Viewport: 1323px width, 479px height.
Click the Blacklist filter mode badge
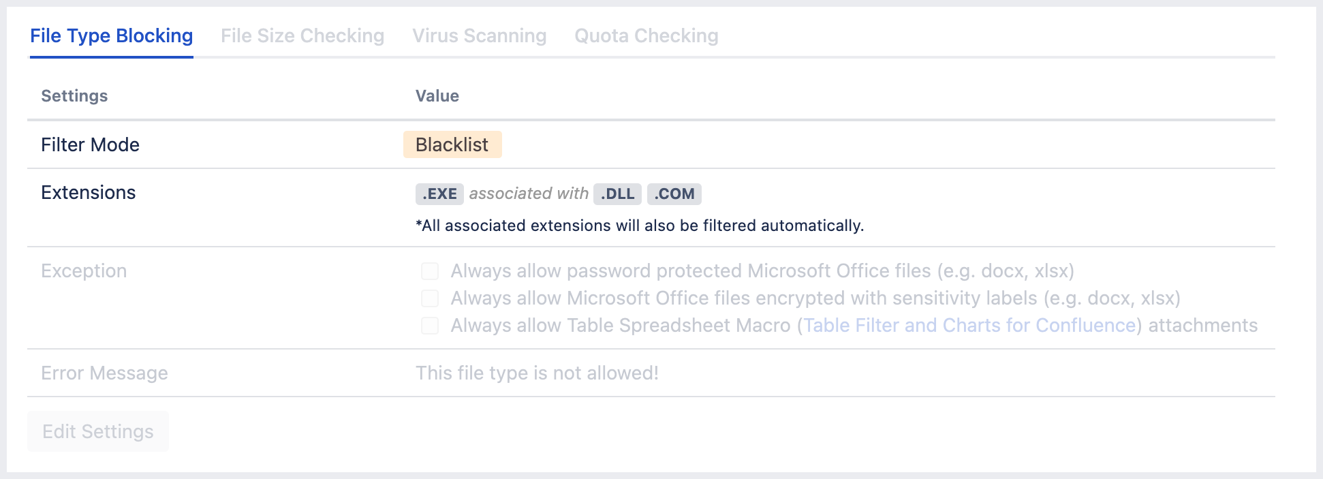(x=452, y=144)
